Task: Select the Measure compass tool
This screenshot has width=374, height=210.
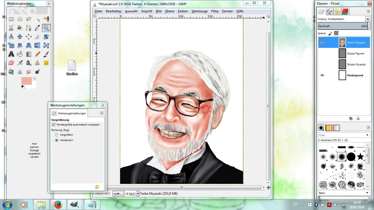Action: click(11, 37)
